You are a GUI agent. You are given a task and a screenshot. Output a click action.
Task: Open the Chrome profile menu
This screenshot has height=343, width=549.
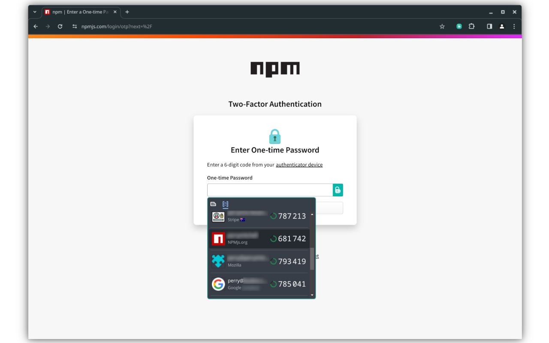coord(502,26)
